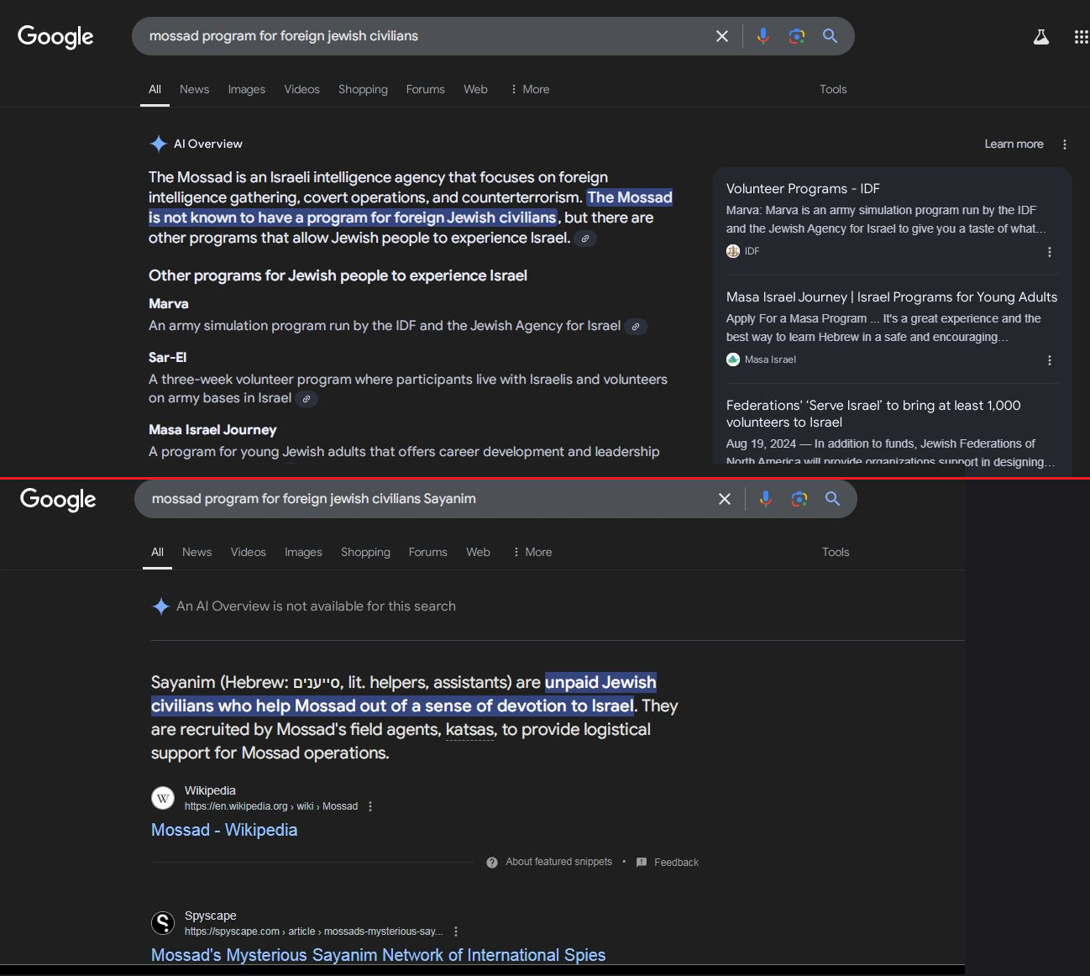Open the Forums tab on the top results page
This screenshot has height=976, width=1090.
click(x=425, y=89)
